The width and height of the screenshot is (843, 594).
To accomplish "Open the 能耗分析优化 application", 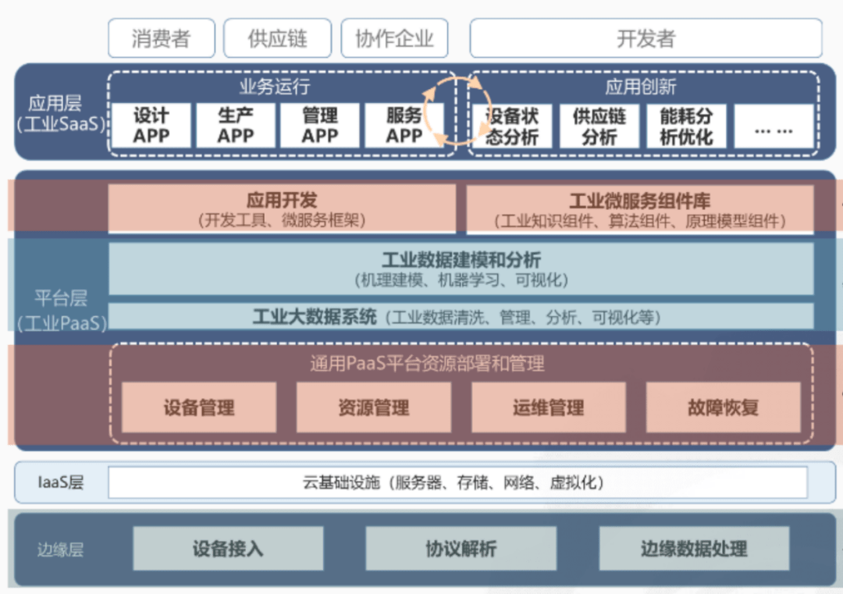I will [x=685, y=126].
